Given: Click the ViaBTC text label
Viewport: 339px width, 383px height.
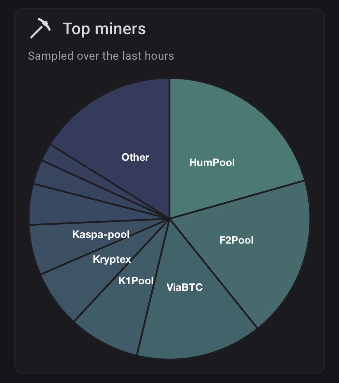Looking at the screenshot, I should (185, 287).
